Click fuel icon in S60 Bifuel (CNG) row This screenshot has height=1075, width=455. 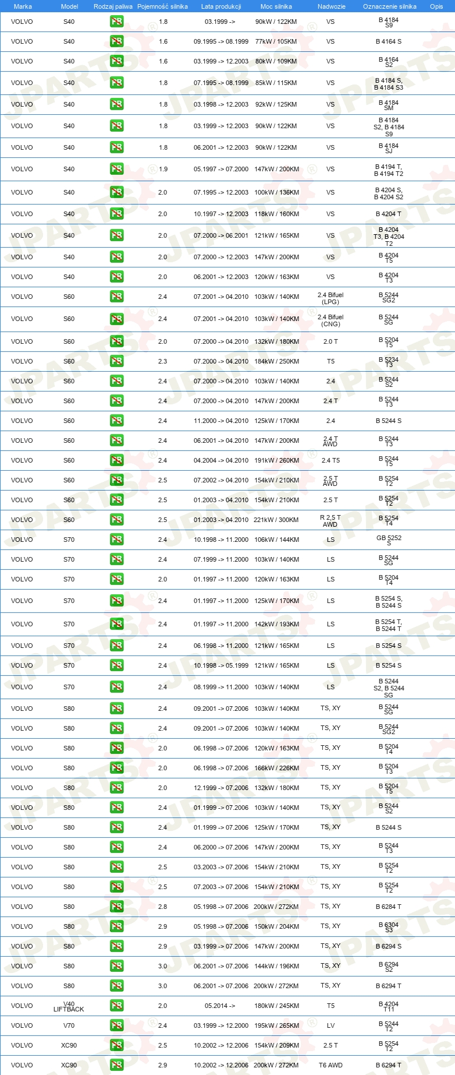pos(116,319)
